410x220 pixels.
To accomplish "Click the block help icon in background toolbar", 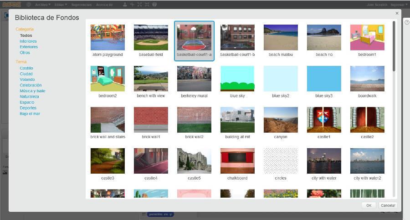I will click(154, 5).
